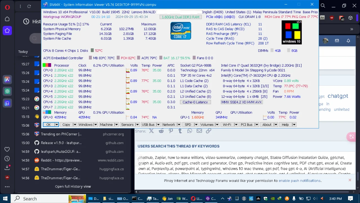Share thread on X (Twitter)
Screen dimensions: 360x203
151,131
